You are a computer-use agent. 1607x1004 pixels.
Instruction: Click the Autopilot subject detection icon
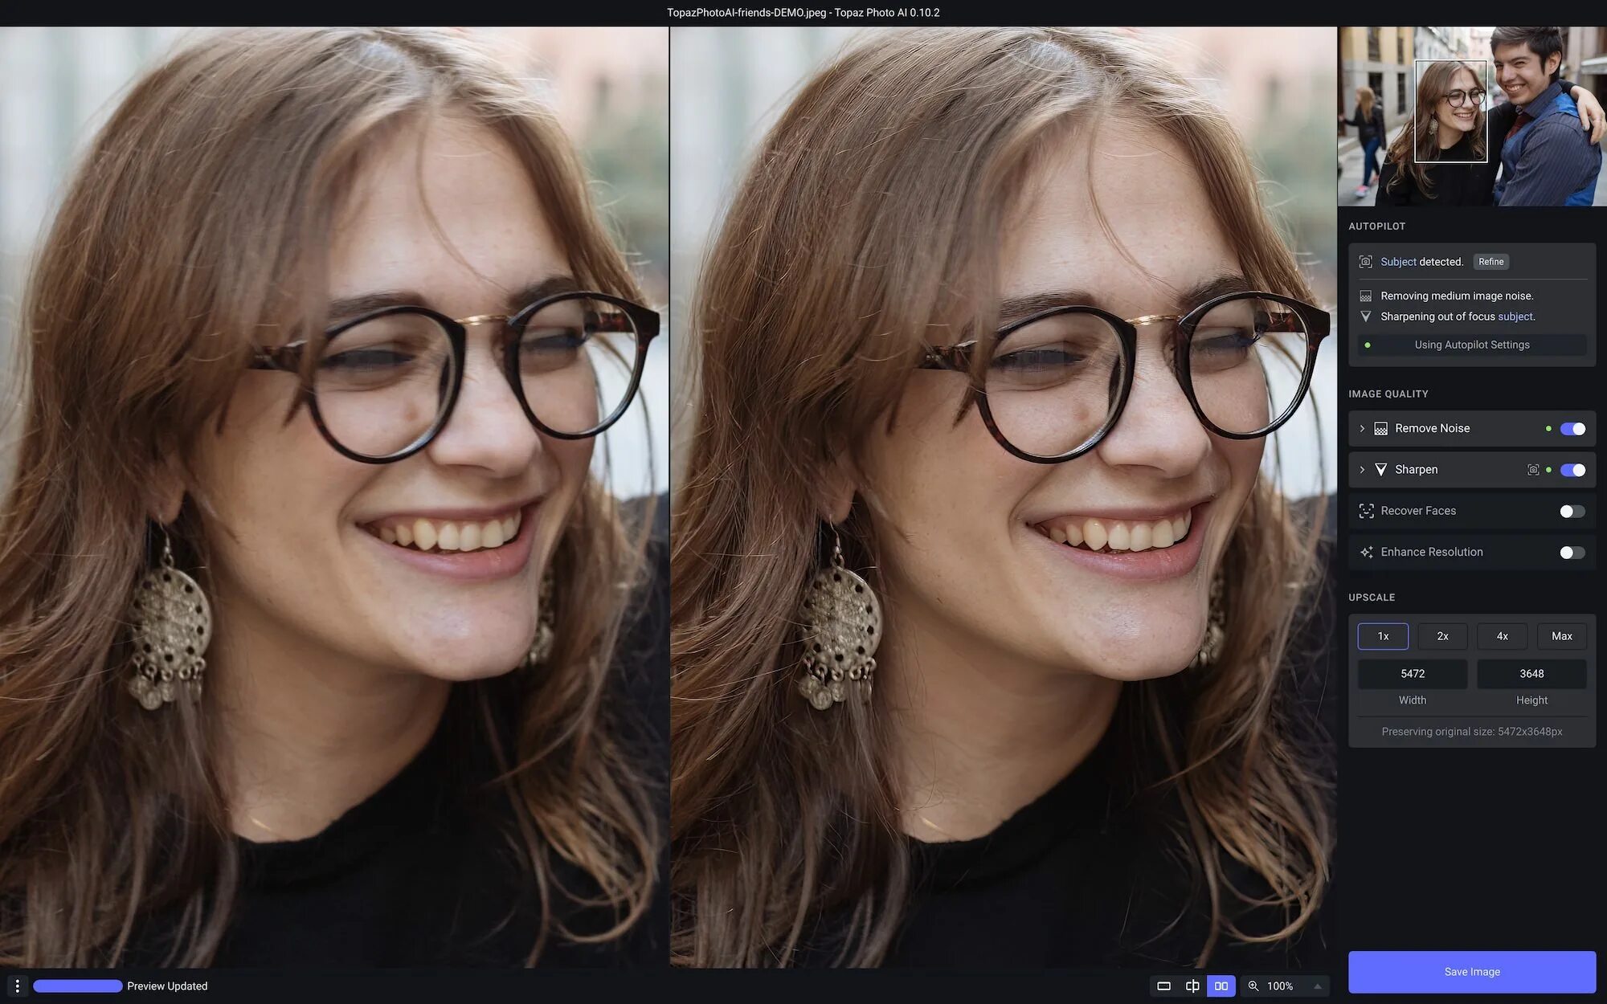[1367, 261]
